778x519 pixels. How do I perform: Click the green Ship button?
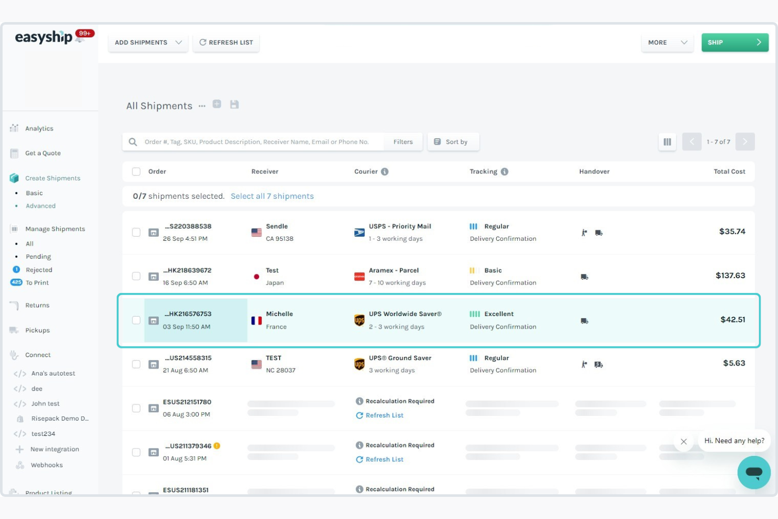tap(735, 43)
